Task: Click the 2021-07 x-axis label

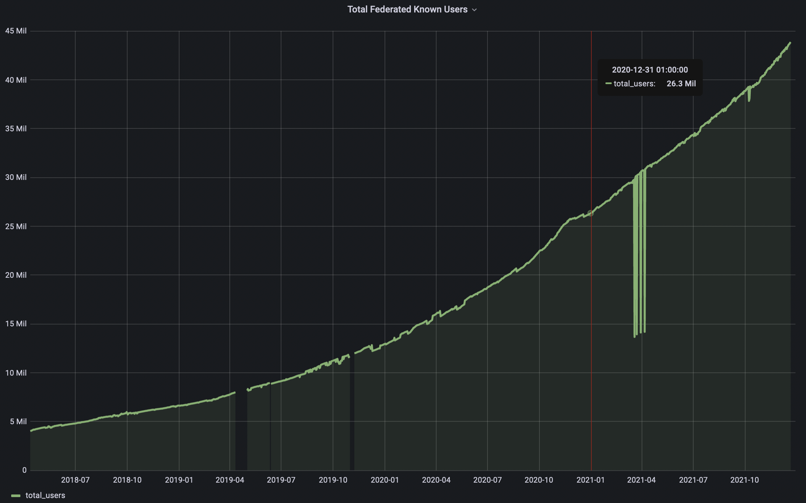Action: tap(694, 480)
